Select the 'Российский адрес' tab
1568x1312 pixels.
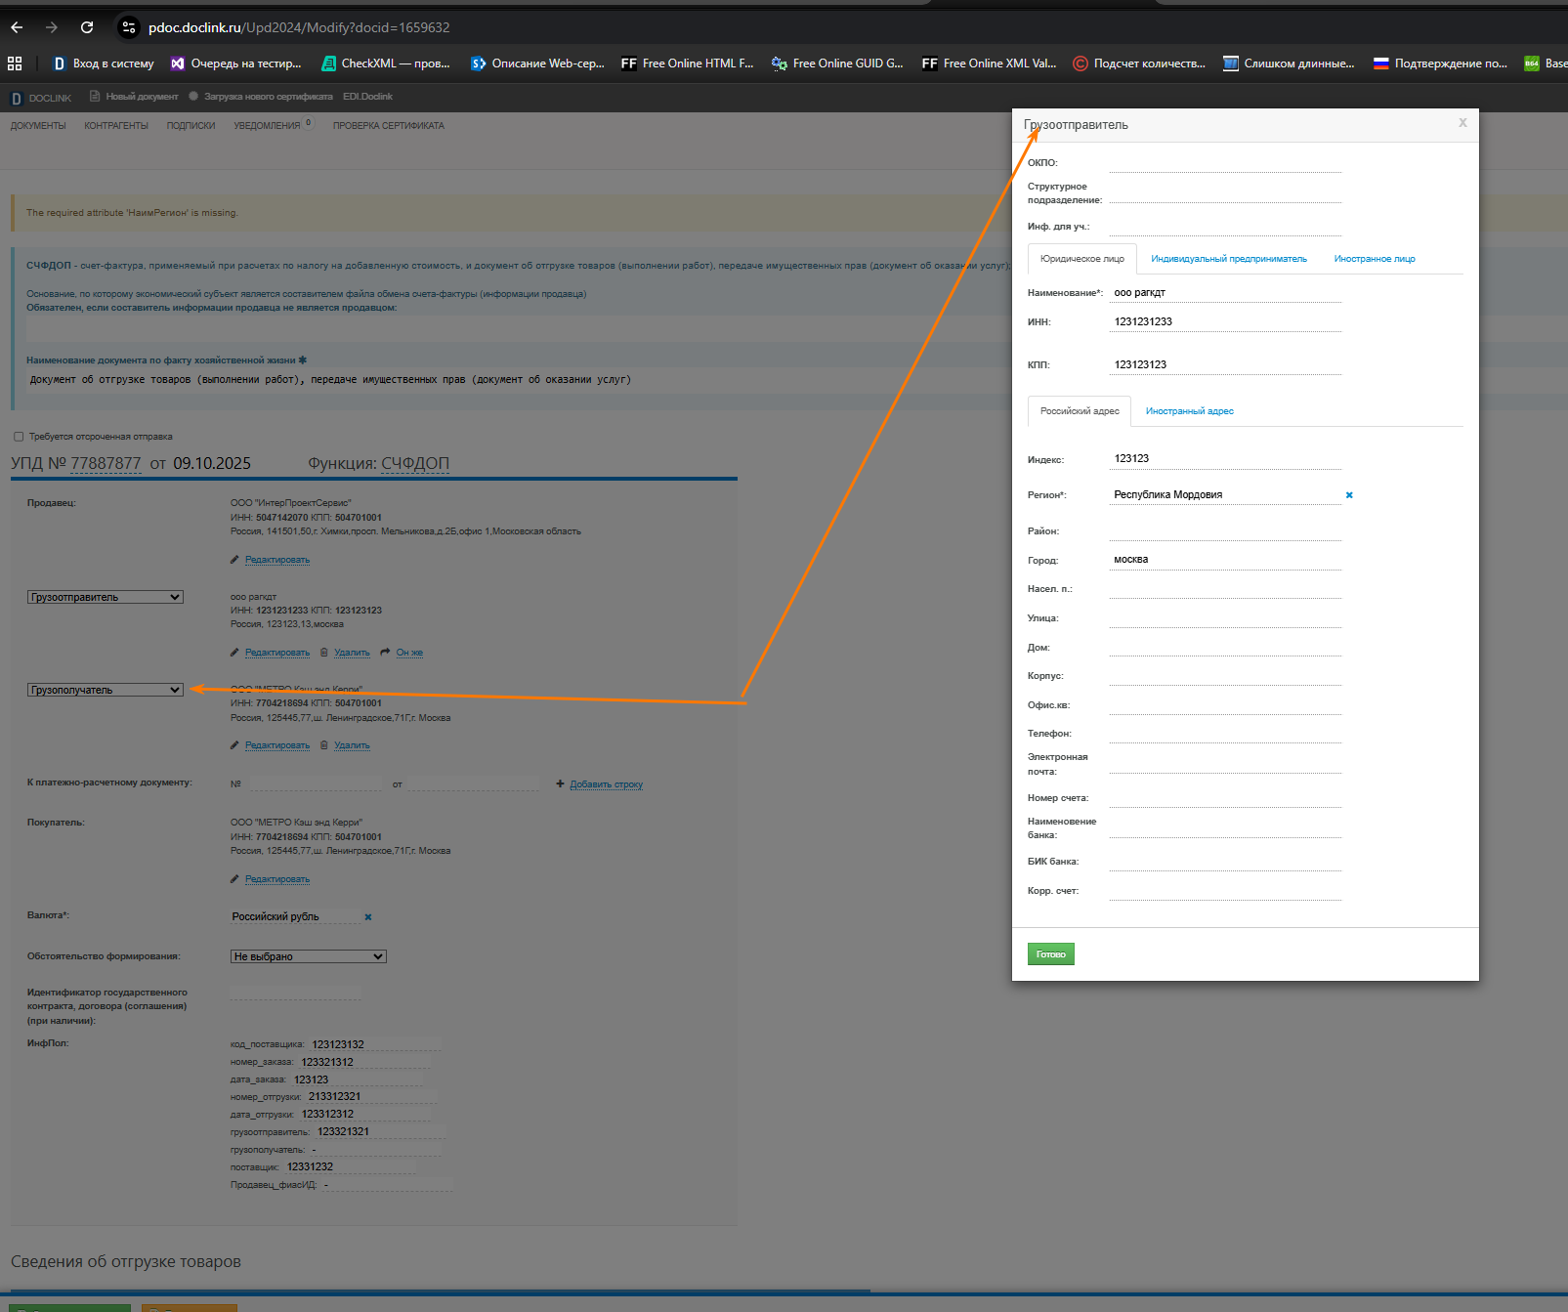point(1080,411)
